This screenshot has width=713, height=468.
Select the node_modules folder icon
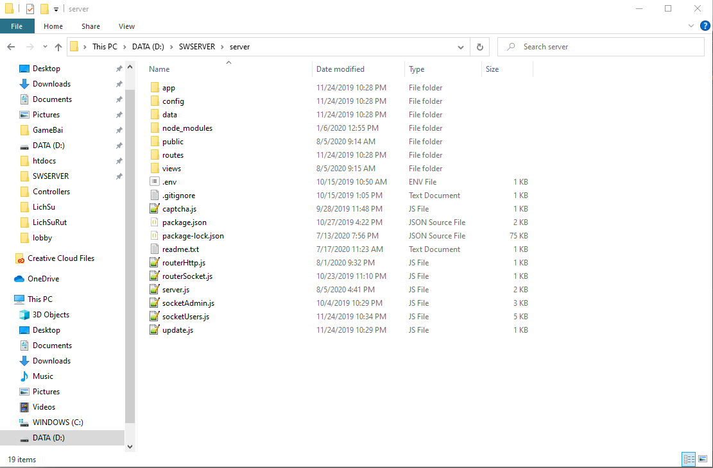[x=155, y=128]
